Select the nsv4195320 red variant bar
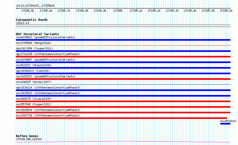238x145 pixels. pyautogui.click(x=123, y=79)
